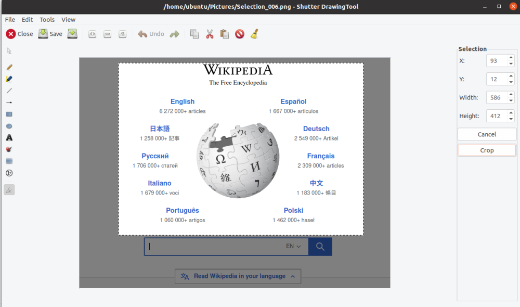Click the Wikipedia globe logo
520x307 pixels.
pyautogui.click(x=238, y=161)
